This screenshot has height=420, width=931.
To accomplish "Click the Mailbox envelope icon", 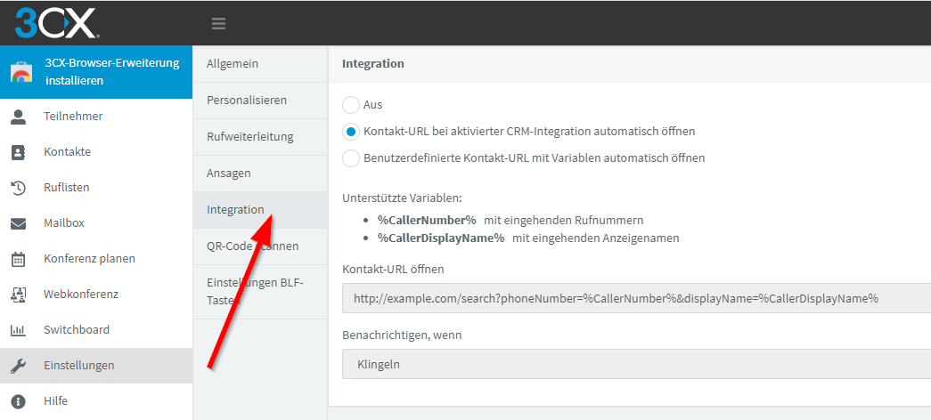I will click(19, 223).
